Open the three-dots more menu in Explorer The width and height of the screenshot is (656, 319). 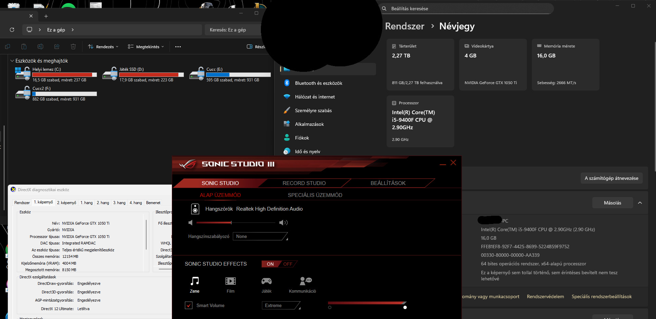click(178, 46)
